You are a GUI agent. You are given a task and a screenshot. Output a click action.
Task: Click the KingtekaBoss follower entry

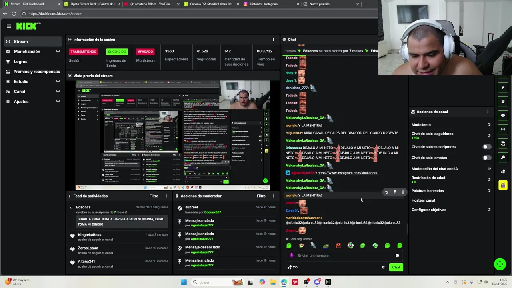(x=119, y=237)
